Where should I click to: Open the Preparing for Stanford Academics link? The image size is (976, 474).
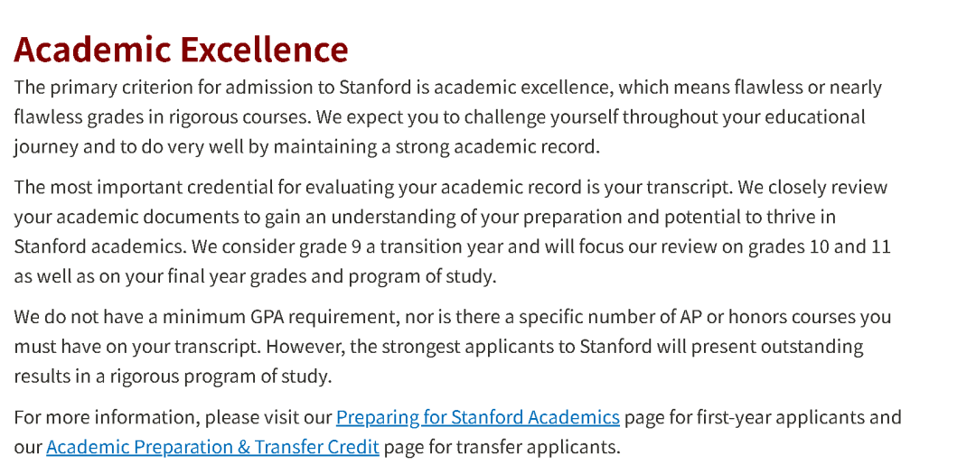click(x=477, y=417)
